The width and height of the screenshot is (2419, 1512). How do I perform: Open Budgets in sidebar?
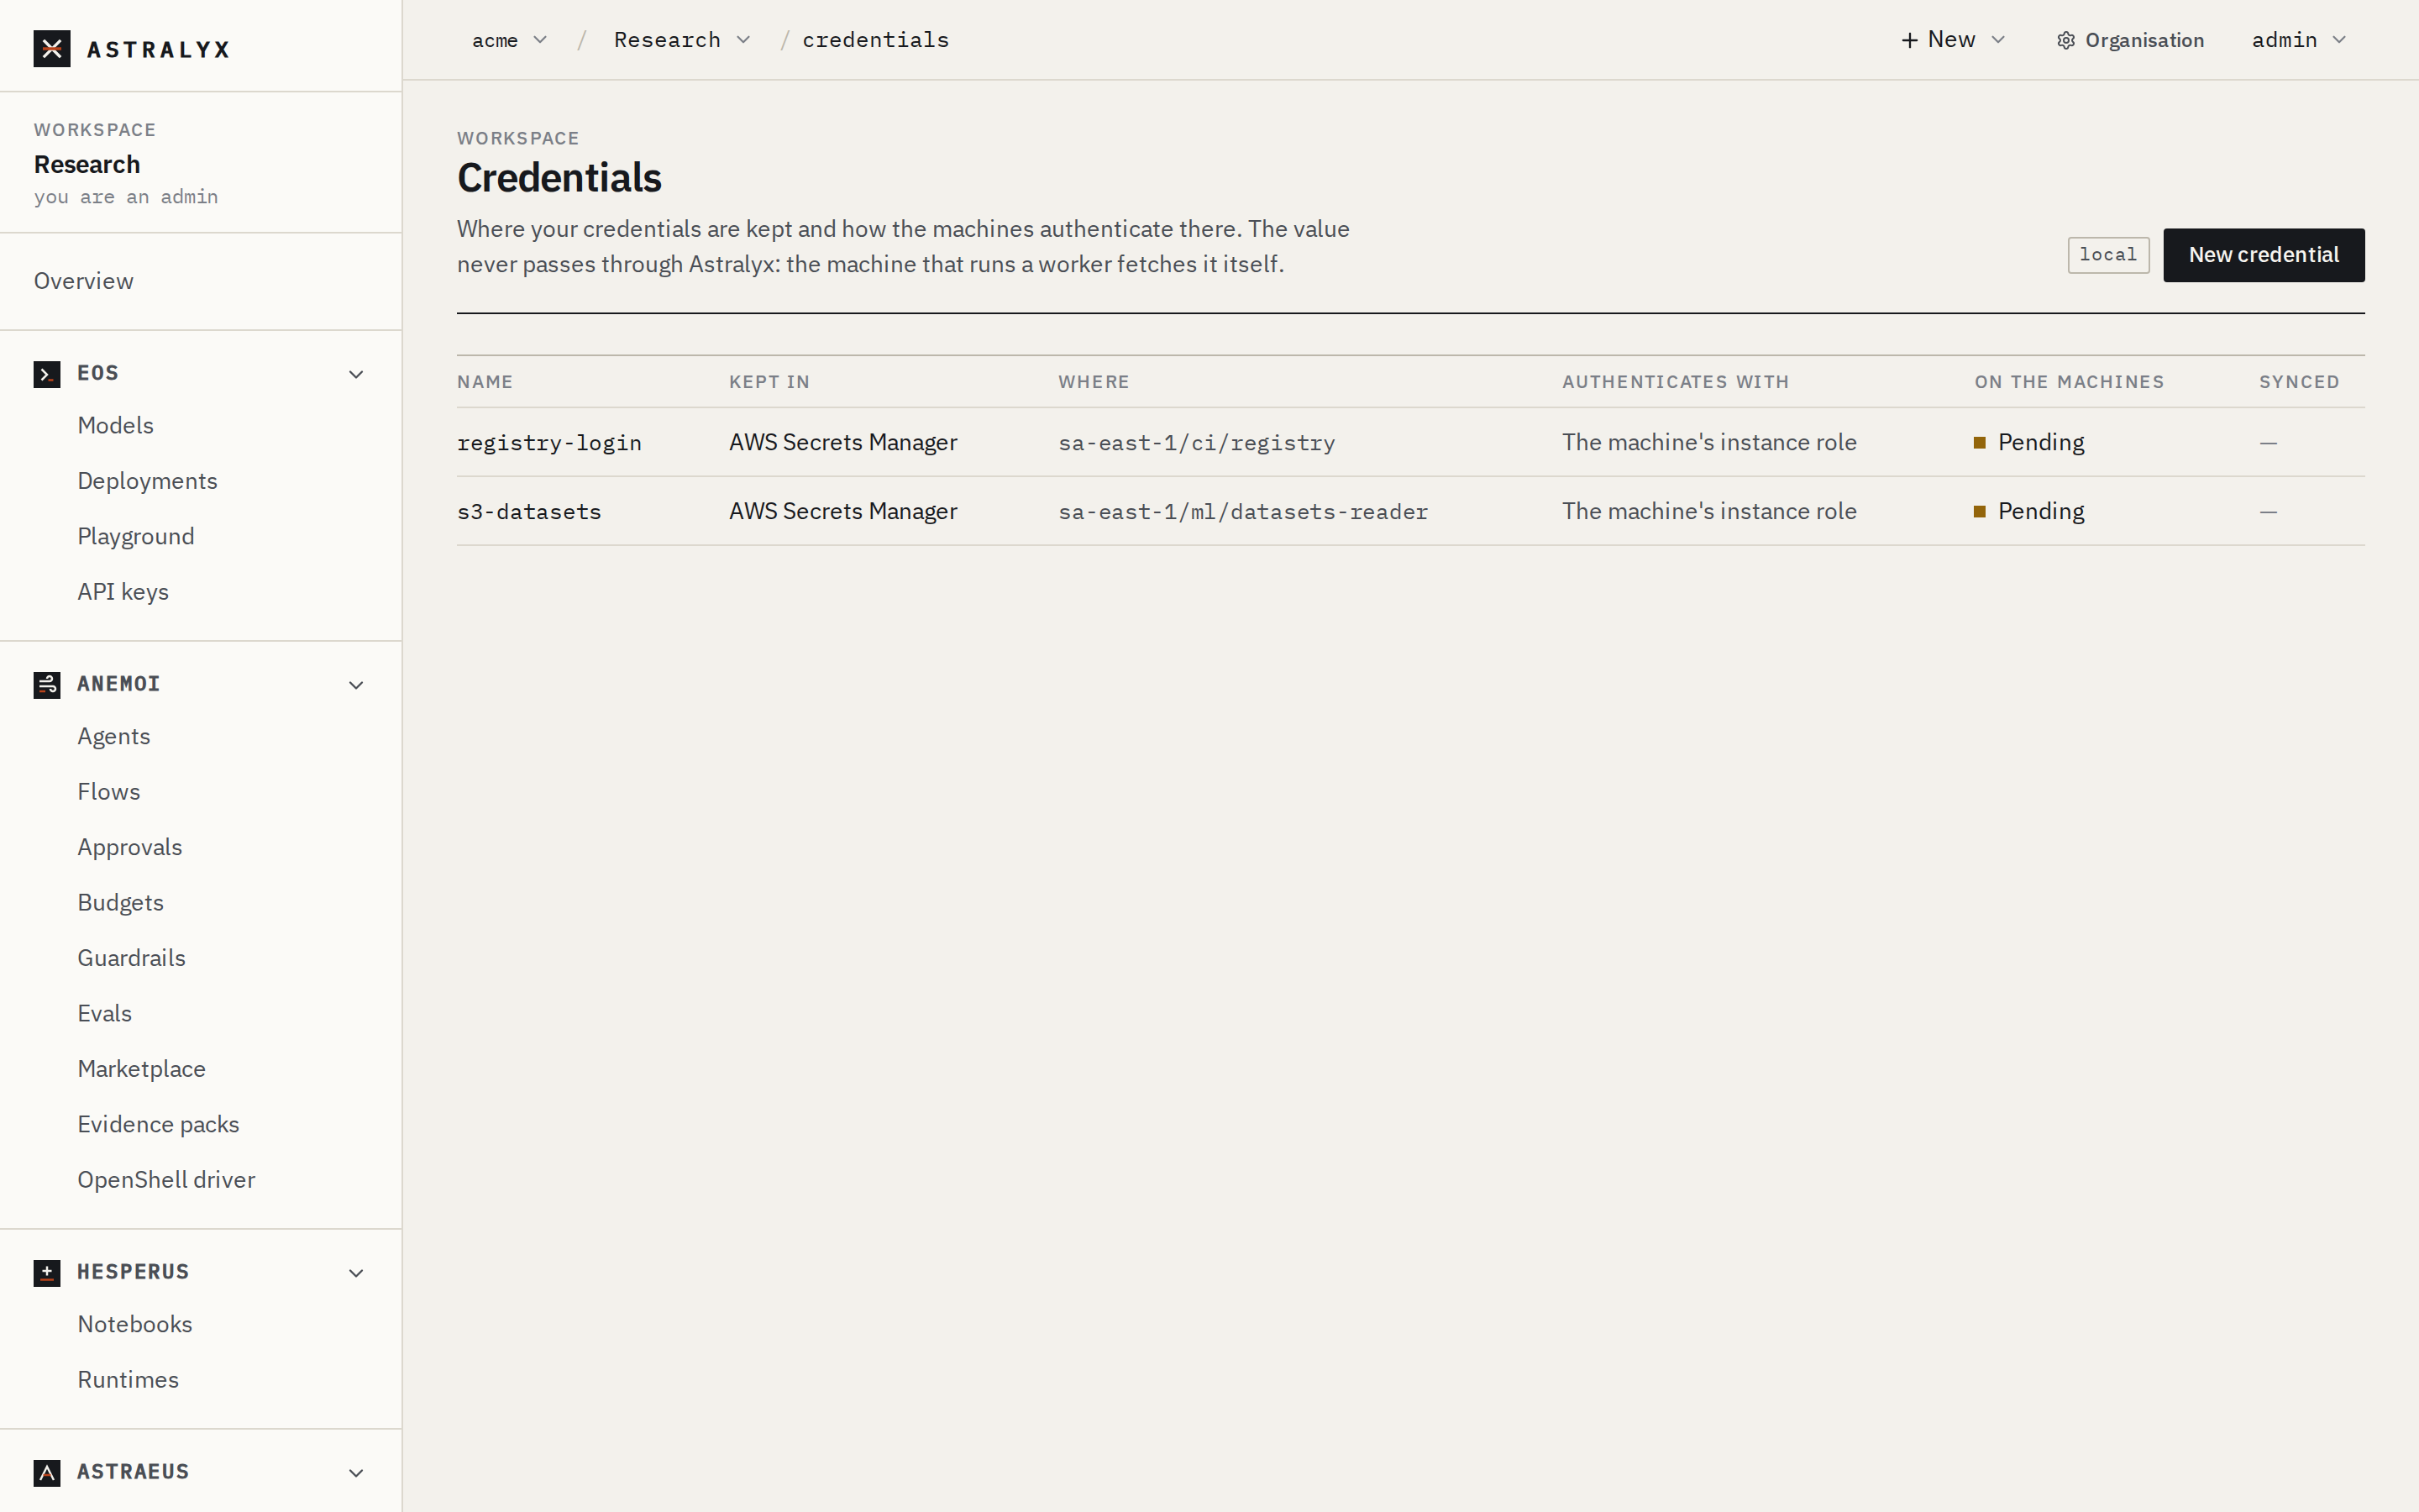tap(121, 903)
